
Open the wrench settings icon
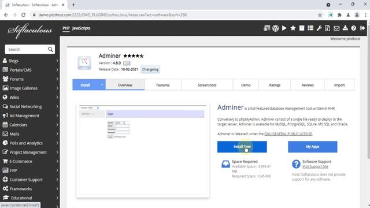[x=319, y=28]
